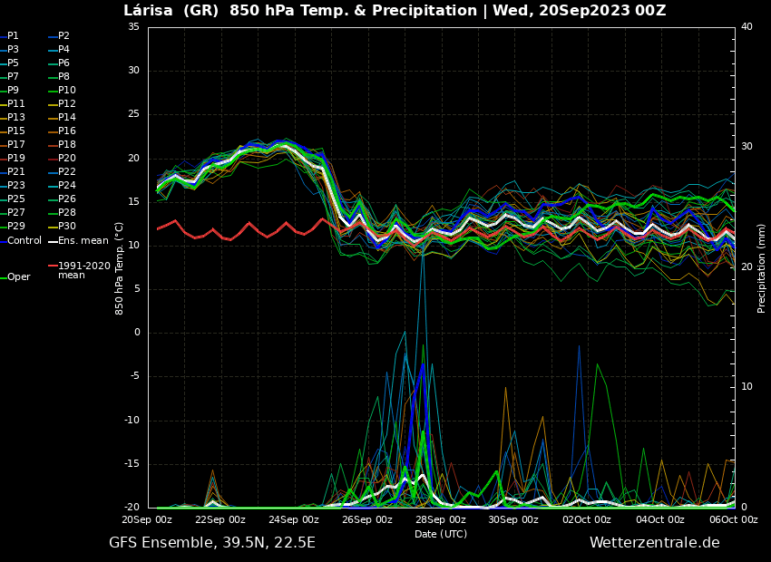Select the P19 legend label
This screenshot has width=771, height=562.
click(16, 159)
